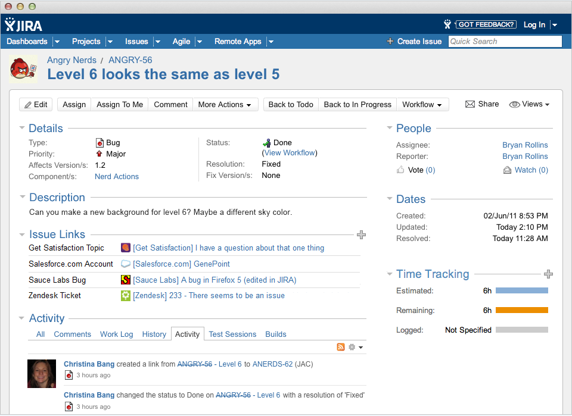Open the More Actions dropdown
The height and width of the screenshot is (416, 572).
click(x=225, y=105)
